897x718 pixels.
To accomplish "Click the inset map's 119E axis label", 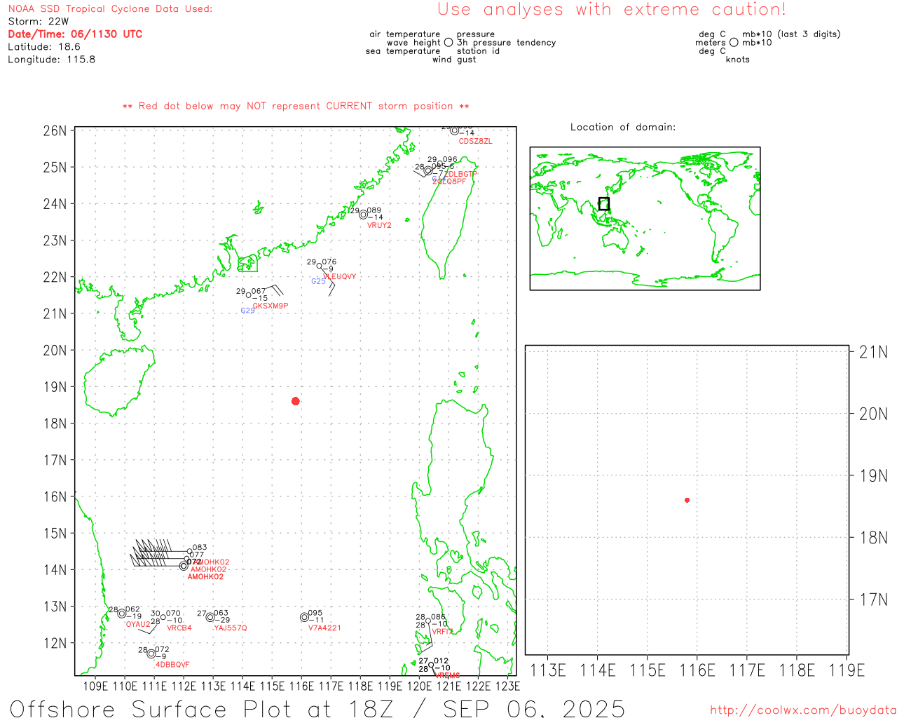I will tap(847, 670).
